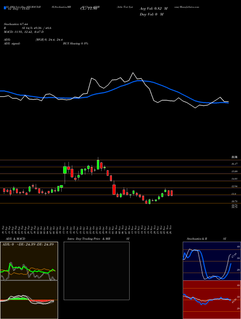Image resolution: width=241 pixels, height=319 pixels.
Task: Click the 'ADX signal:' label
Action: click(12, 43)
